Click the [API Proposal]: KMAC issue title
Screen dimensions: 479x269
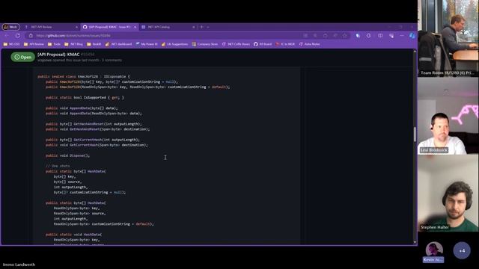[x=58, y=55]
